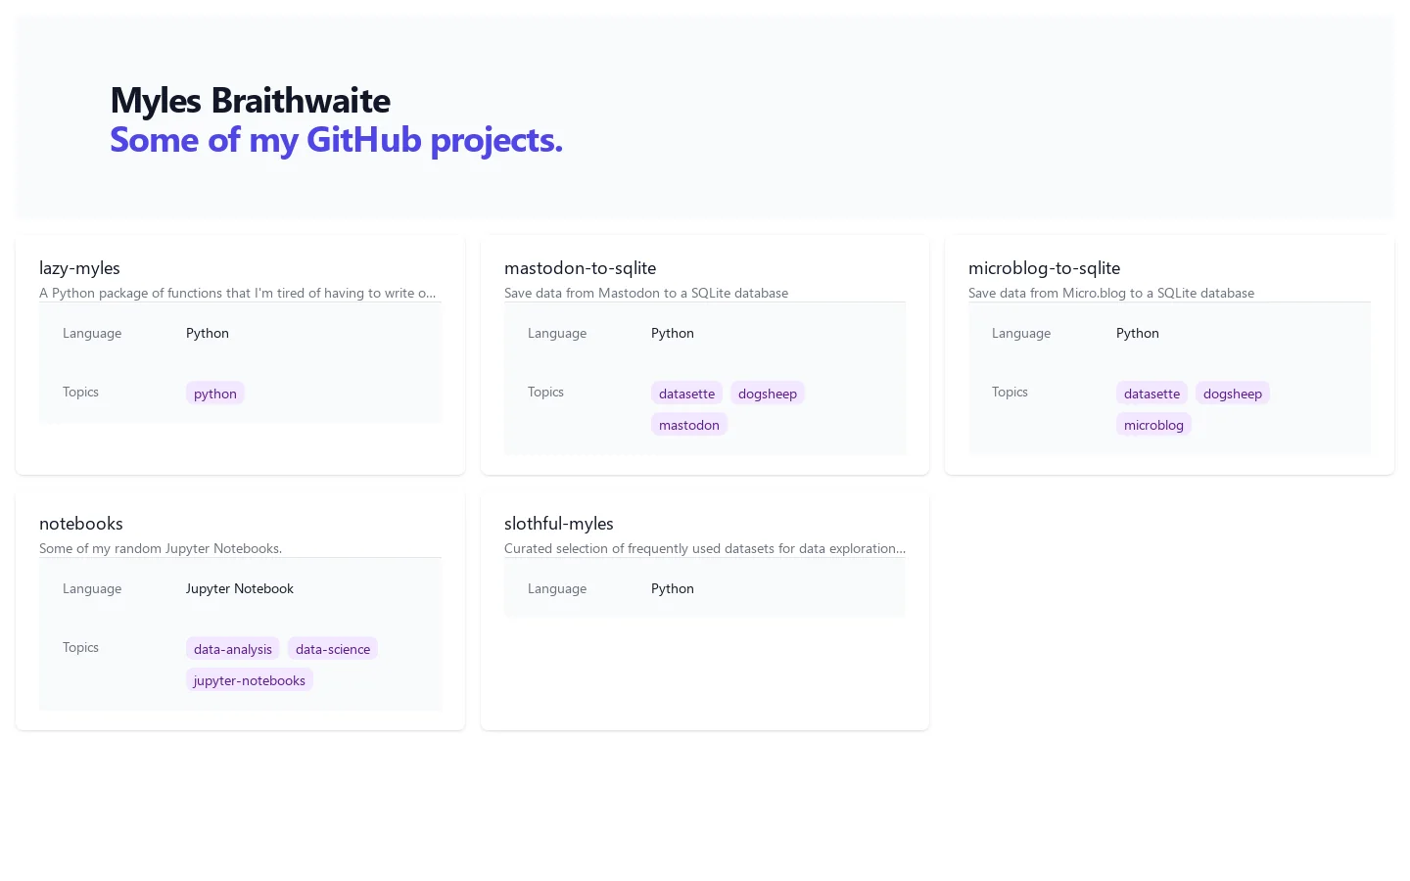Click the 'A Python package of functions' description
The height and width of the screenshot is (881, 1410).
(x=238, y=293)
